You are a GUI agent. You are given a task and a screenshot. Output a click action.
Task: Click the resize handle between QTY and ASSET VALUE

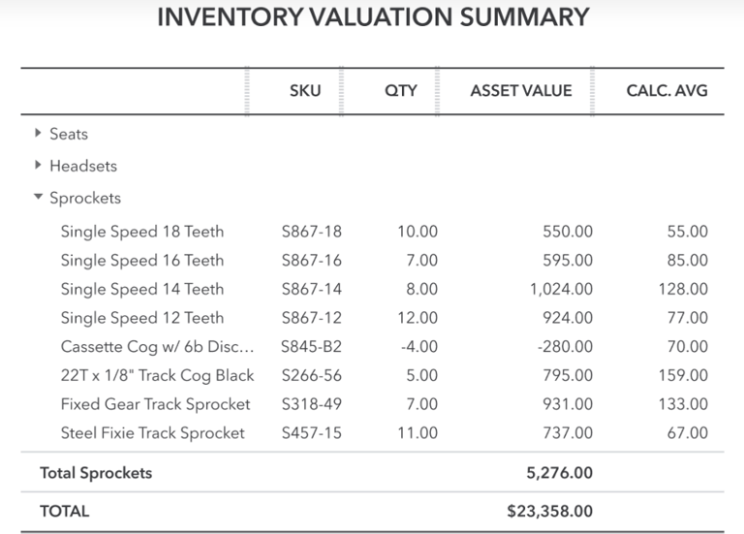438,91
